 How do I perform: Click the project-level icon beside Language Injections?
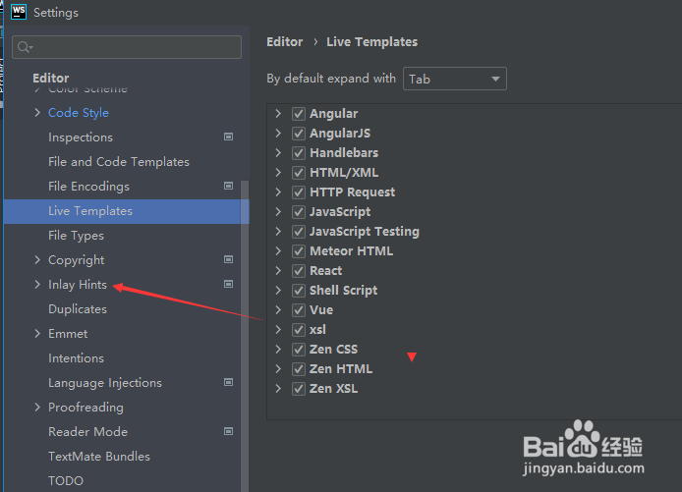tap(229, 383)
